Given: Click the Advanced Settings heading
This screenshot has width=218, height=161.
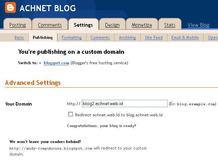Looking at the screenshot, I should 33,83.
